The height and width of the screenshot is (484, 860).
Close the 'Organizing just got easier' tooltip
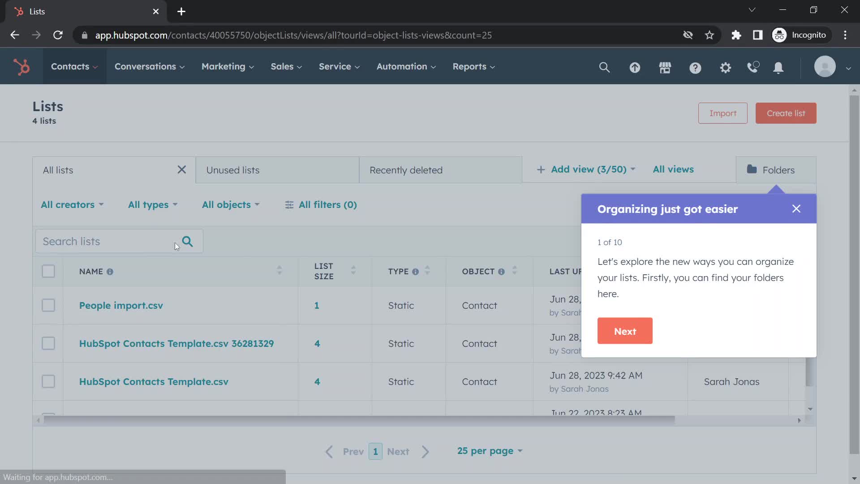(x=797, y=208)
